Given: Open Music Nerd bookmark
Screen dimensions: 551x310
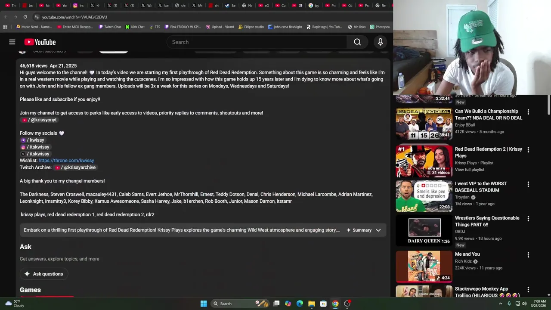Looking at the screenshot, I should 34,27.
